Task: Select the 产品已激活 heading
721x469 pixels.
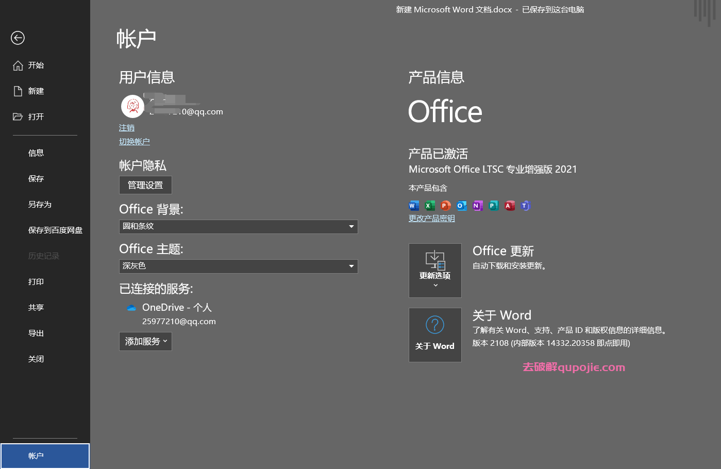Action: (438, 154)
